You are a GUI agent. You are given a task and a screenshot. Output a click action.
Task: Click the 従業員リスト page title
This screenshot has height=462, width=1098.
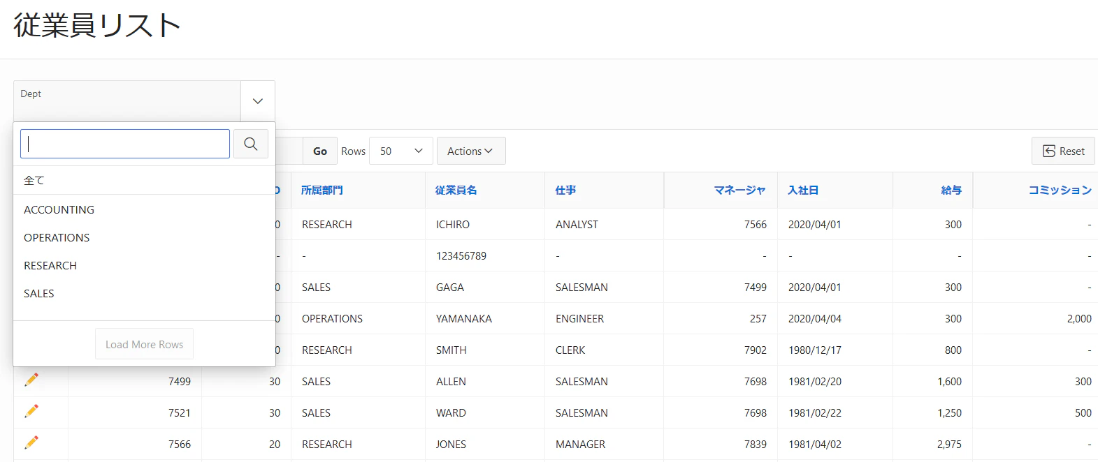[x=97, y=25]
